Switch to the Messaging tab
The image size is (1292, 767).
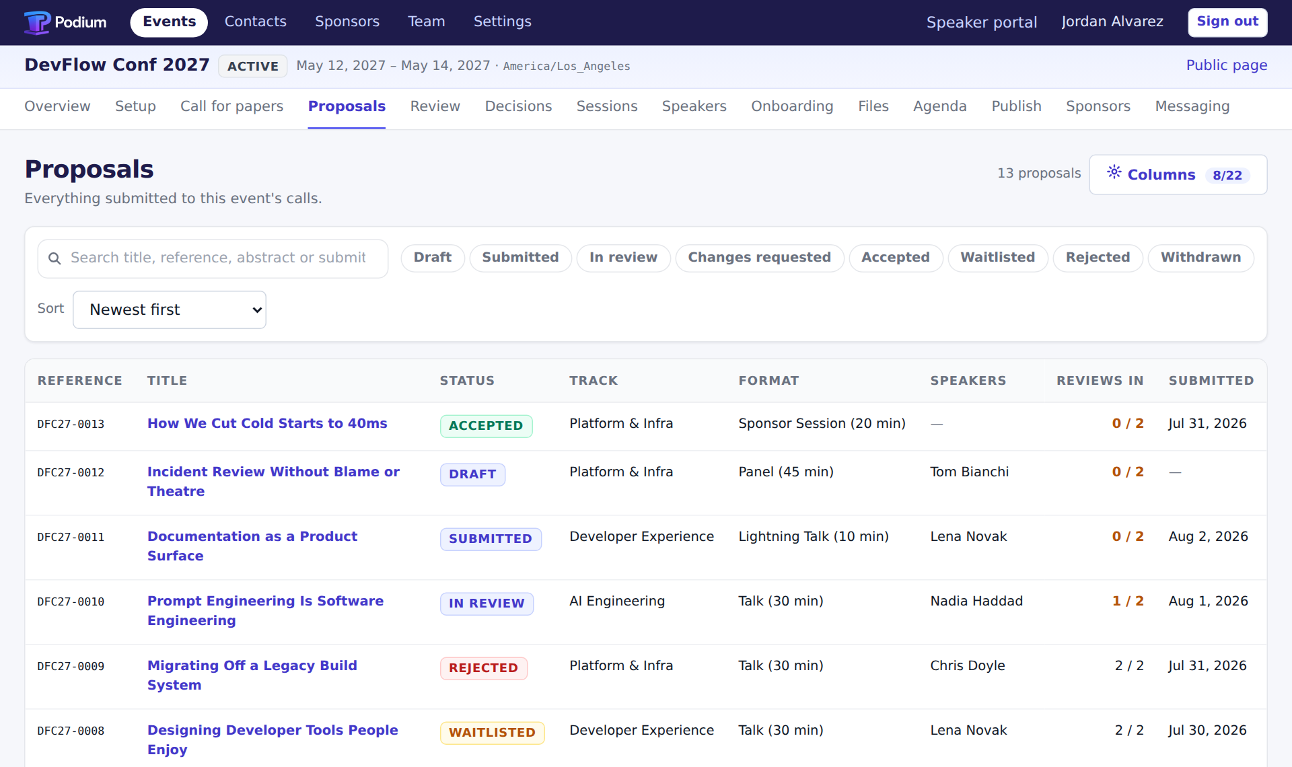click(1192, 106)
